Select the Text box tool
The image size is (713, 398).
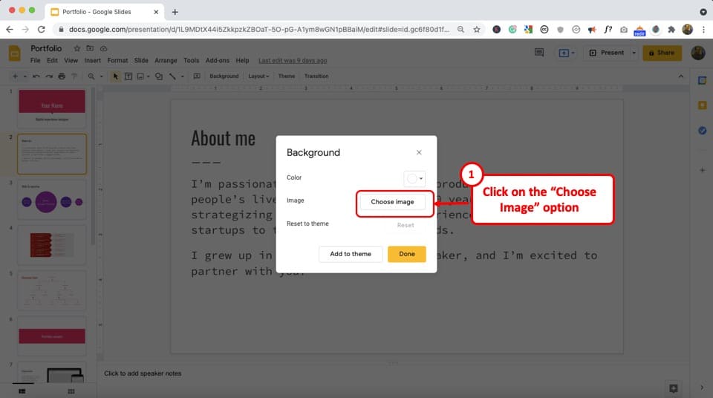click(x=128, y=76)
